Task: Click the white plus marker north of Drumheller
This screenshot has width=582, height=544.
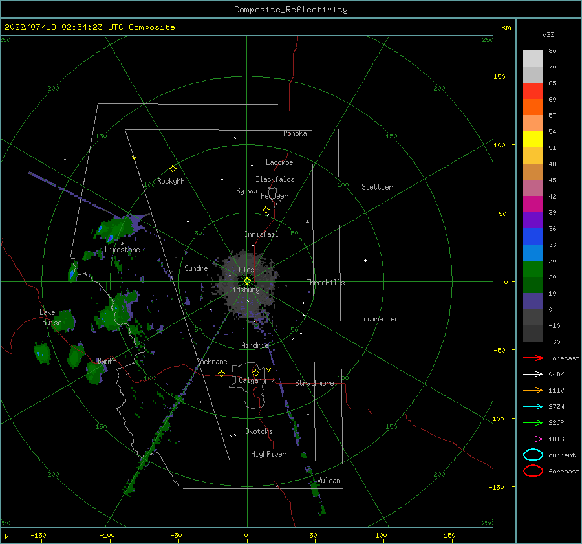Action: [x=365, y=260]
